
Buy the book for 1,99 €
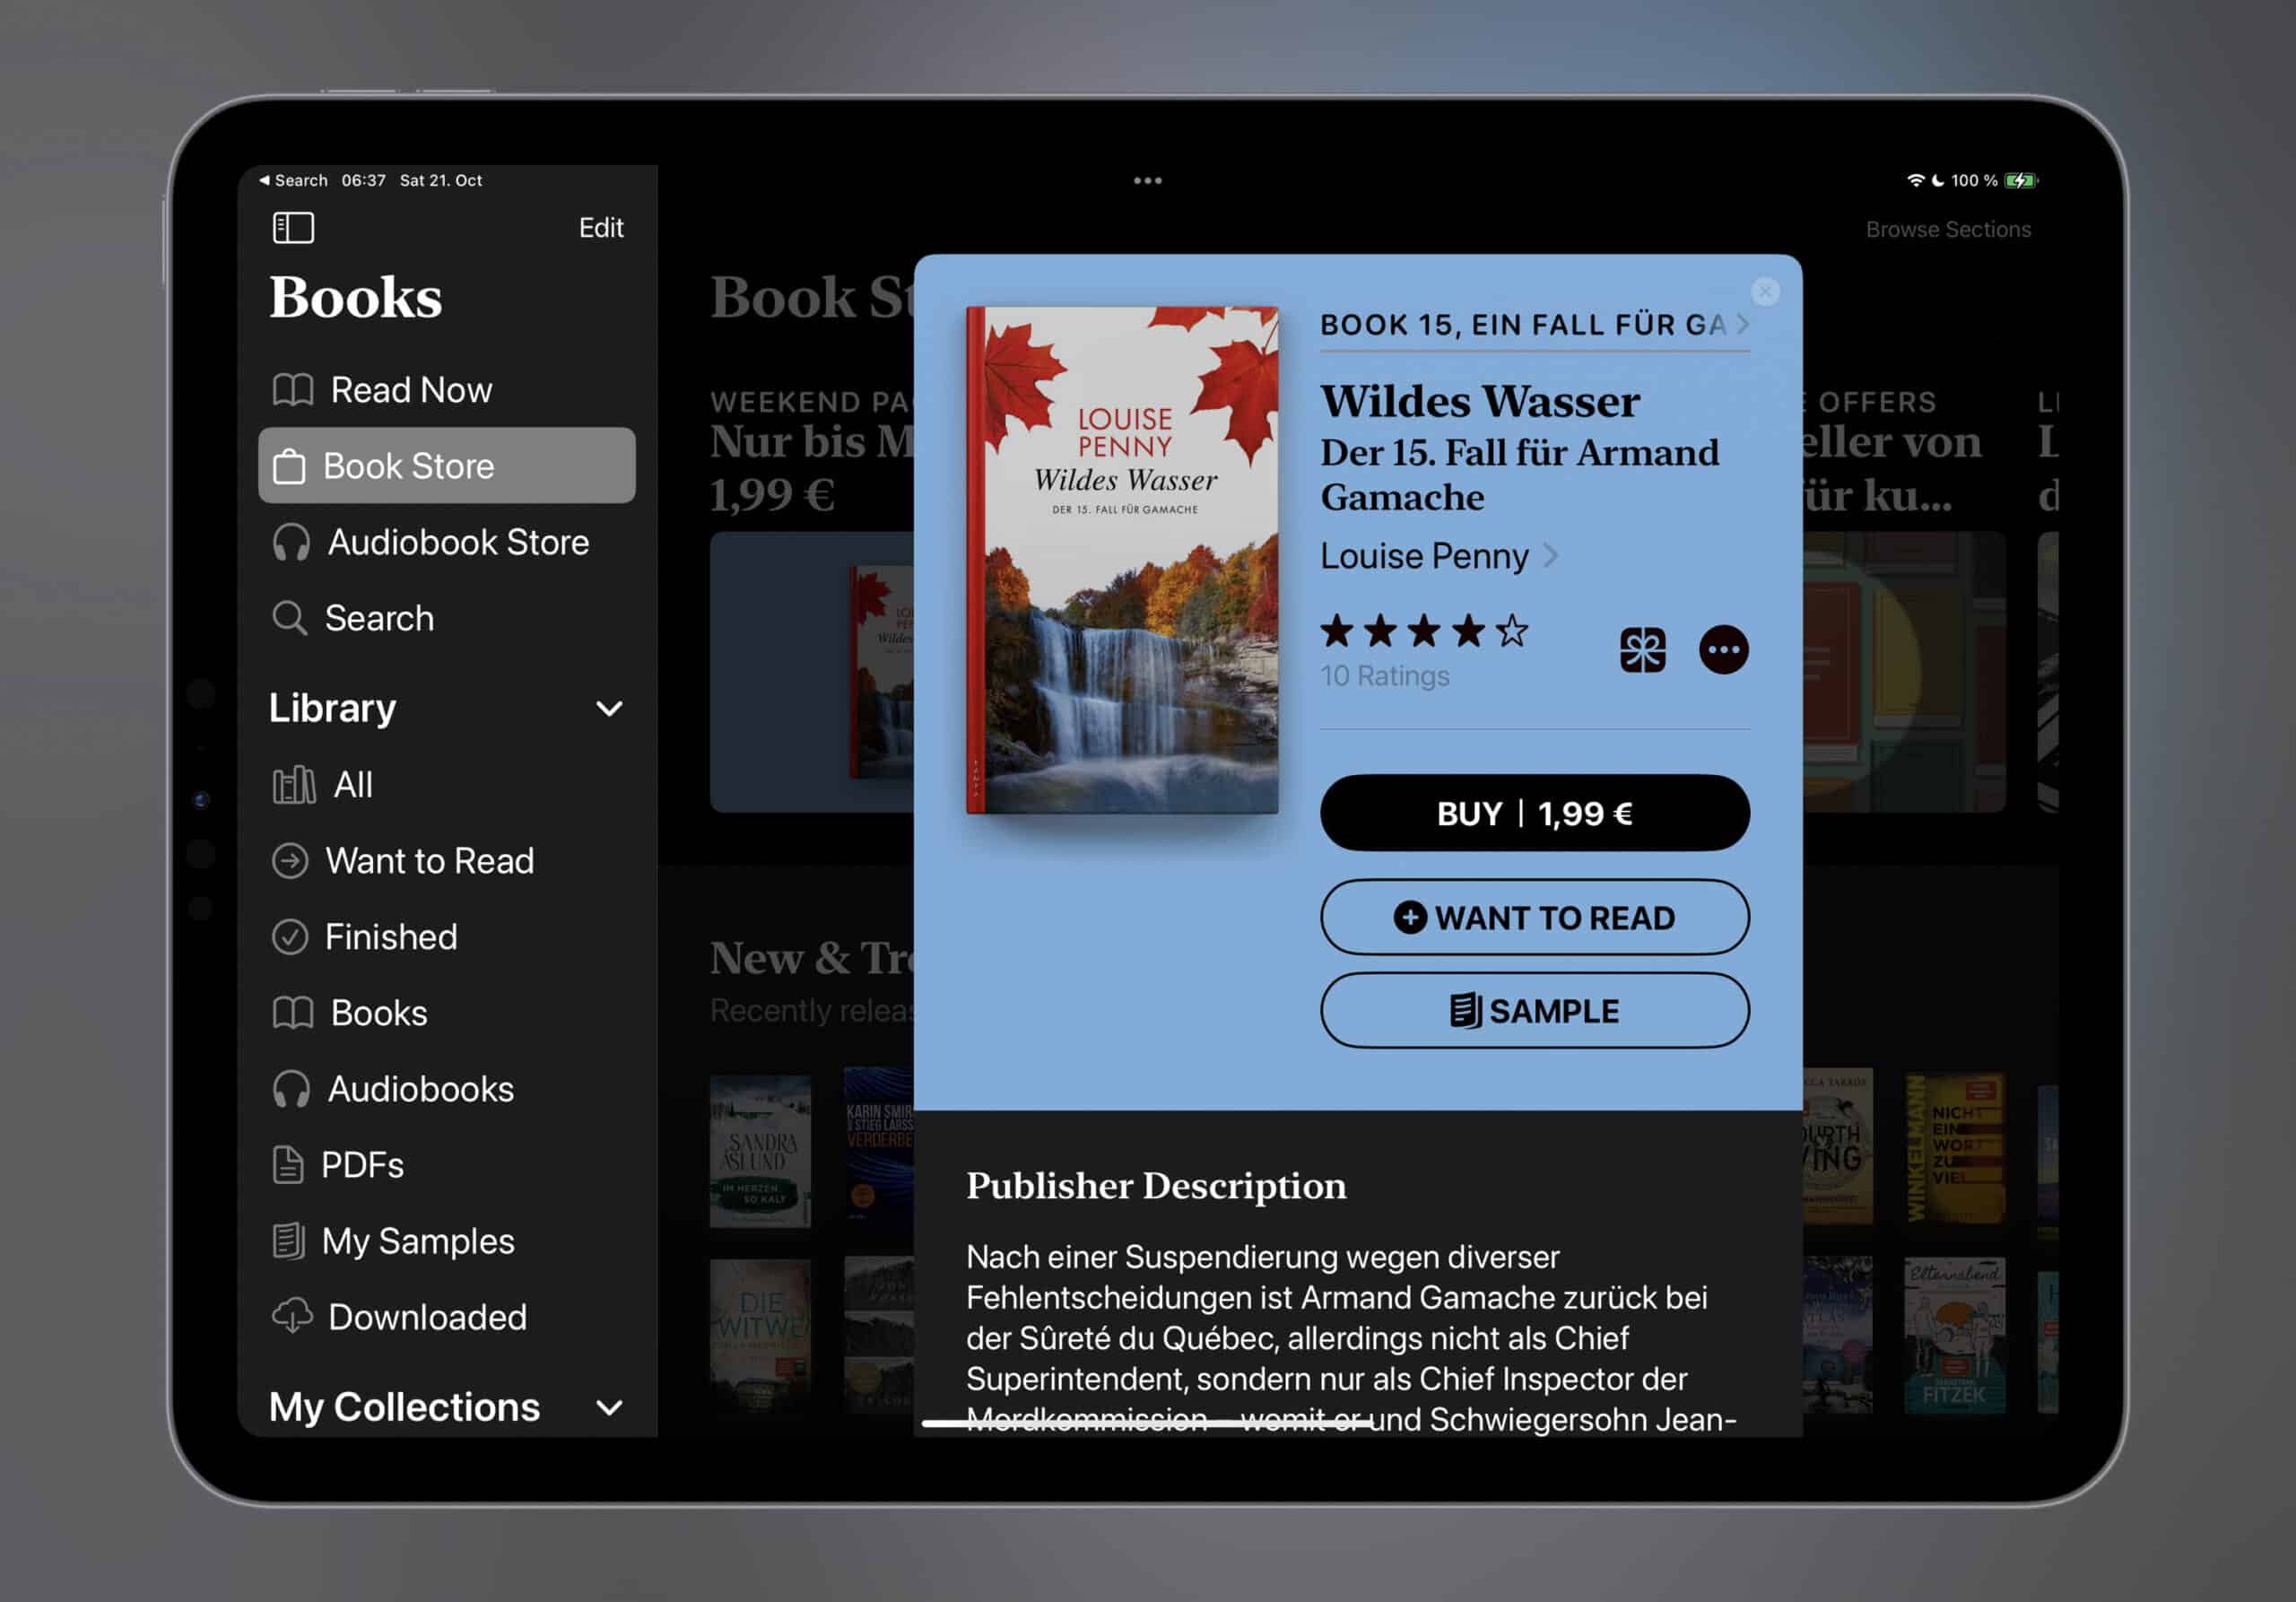click(1535, 813)
